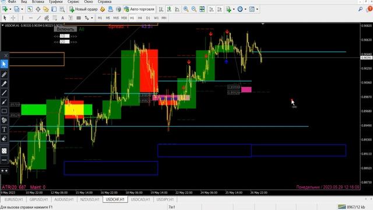The image size is (373, 210).
Task: Toggle the Авто-торговля button
Action: point(139,9)
